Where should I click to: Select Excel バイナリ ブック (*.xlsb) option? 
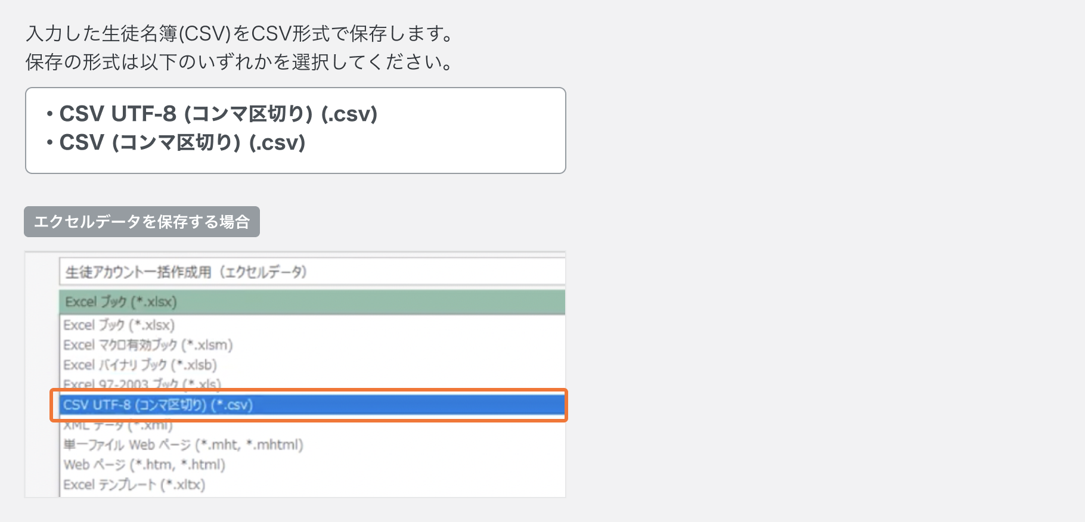pos(140,365)
